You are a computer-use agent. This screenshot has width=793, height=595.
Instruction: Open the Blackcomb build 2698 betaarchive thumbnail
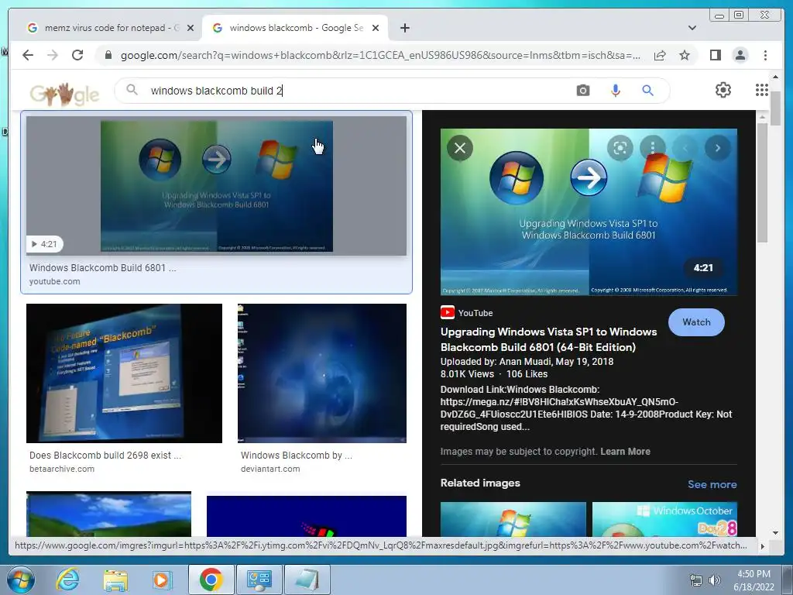click(124, 373)
